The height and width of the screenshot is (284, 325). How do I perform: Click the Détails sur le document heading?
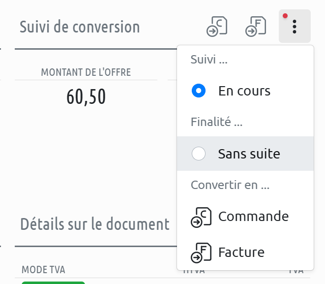click(94, 224)
